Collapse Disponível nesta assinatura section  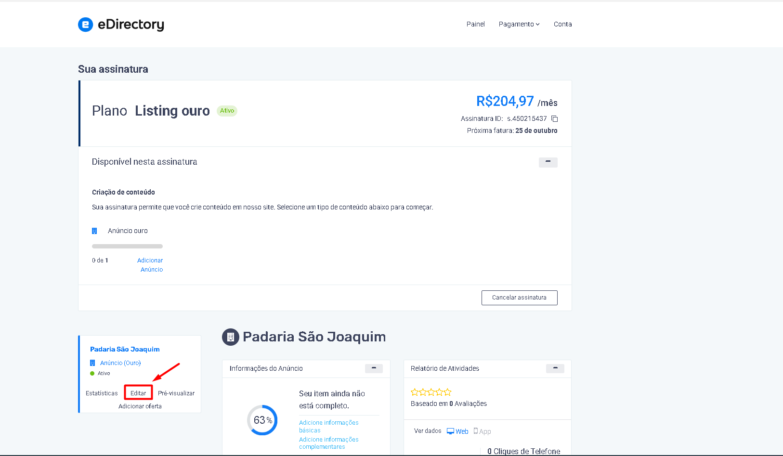pos(548,162)
